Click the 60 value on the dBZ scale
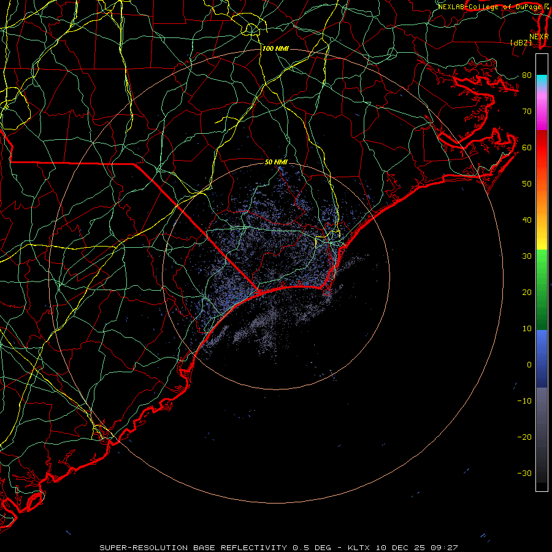Screen dimensions: 552x552 click(x=527, y=148)
